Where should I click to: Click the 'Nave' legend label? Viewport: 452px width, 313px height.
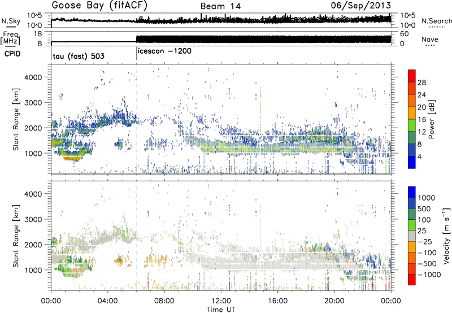click(x=430, y=40)
